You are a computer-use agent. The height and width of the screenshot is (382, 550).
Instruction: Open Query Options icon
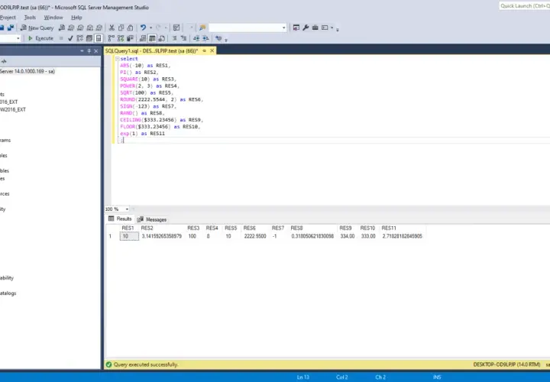coord(89,38)
